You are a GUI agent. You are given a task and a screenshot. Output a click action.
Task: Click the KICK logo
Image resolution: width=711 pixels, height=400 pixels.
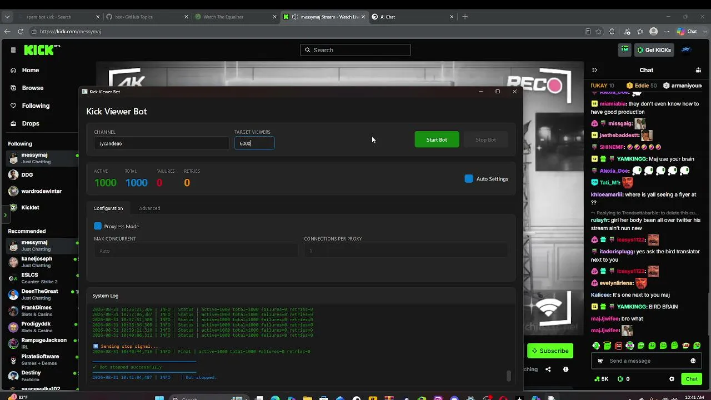coord(42,50)
